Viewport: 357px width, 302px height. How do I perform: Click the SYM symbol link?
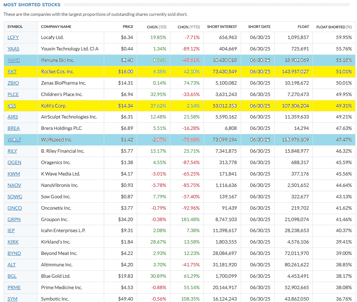point(12,299)
